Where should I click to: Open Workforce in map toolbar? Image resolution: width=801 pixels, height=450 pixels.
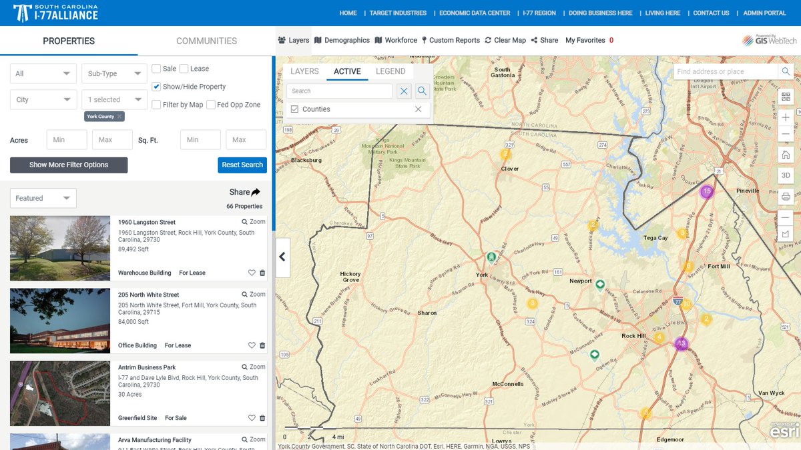(396, 40)
